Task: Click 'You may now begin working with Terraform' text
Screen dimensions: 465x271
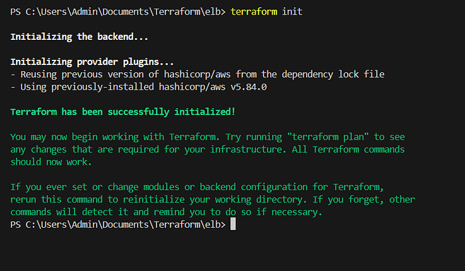Action: 115,137
